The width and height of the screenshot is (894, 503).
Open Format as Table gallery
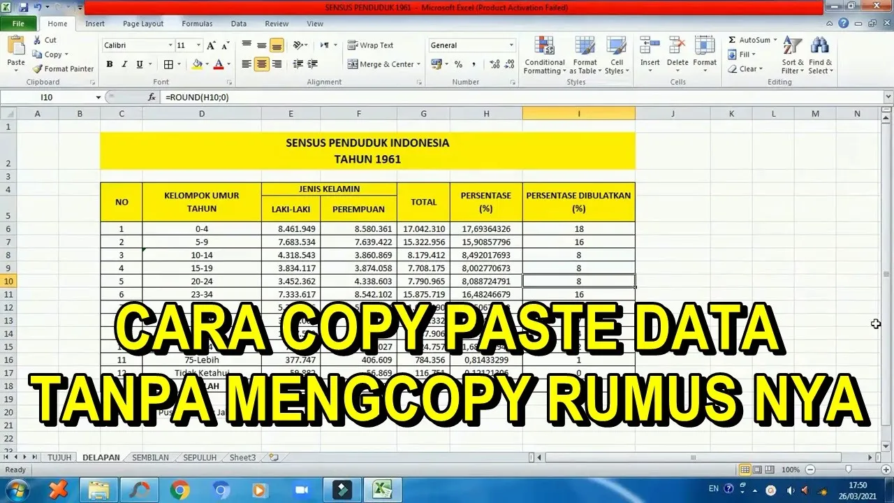point(585,56)
